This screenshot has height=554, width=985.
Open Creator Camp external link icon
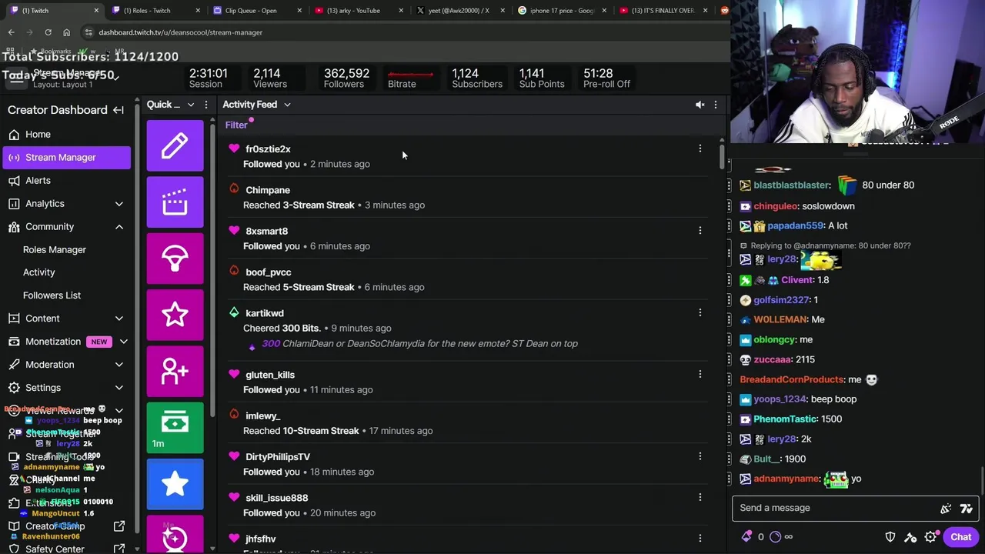tap(119, 526)
